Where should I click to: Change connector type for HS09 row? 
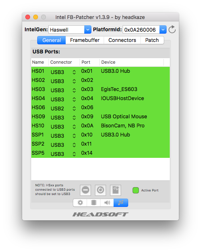click(74, 117)
